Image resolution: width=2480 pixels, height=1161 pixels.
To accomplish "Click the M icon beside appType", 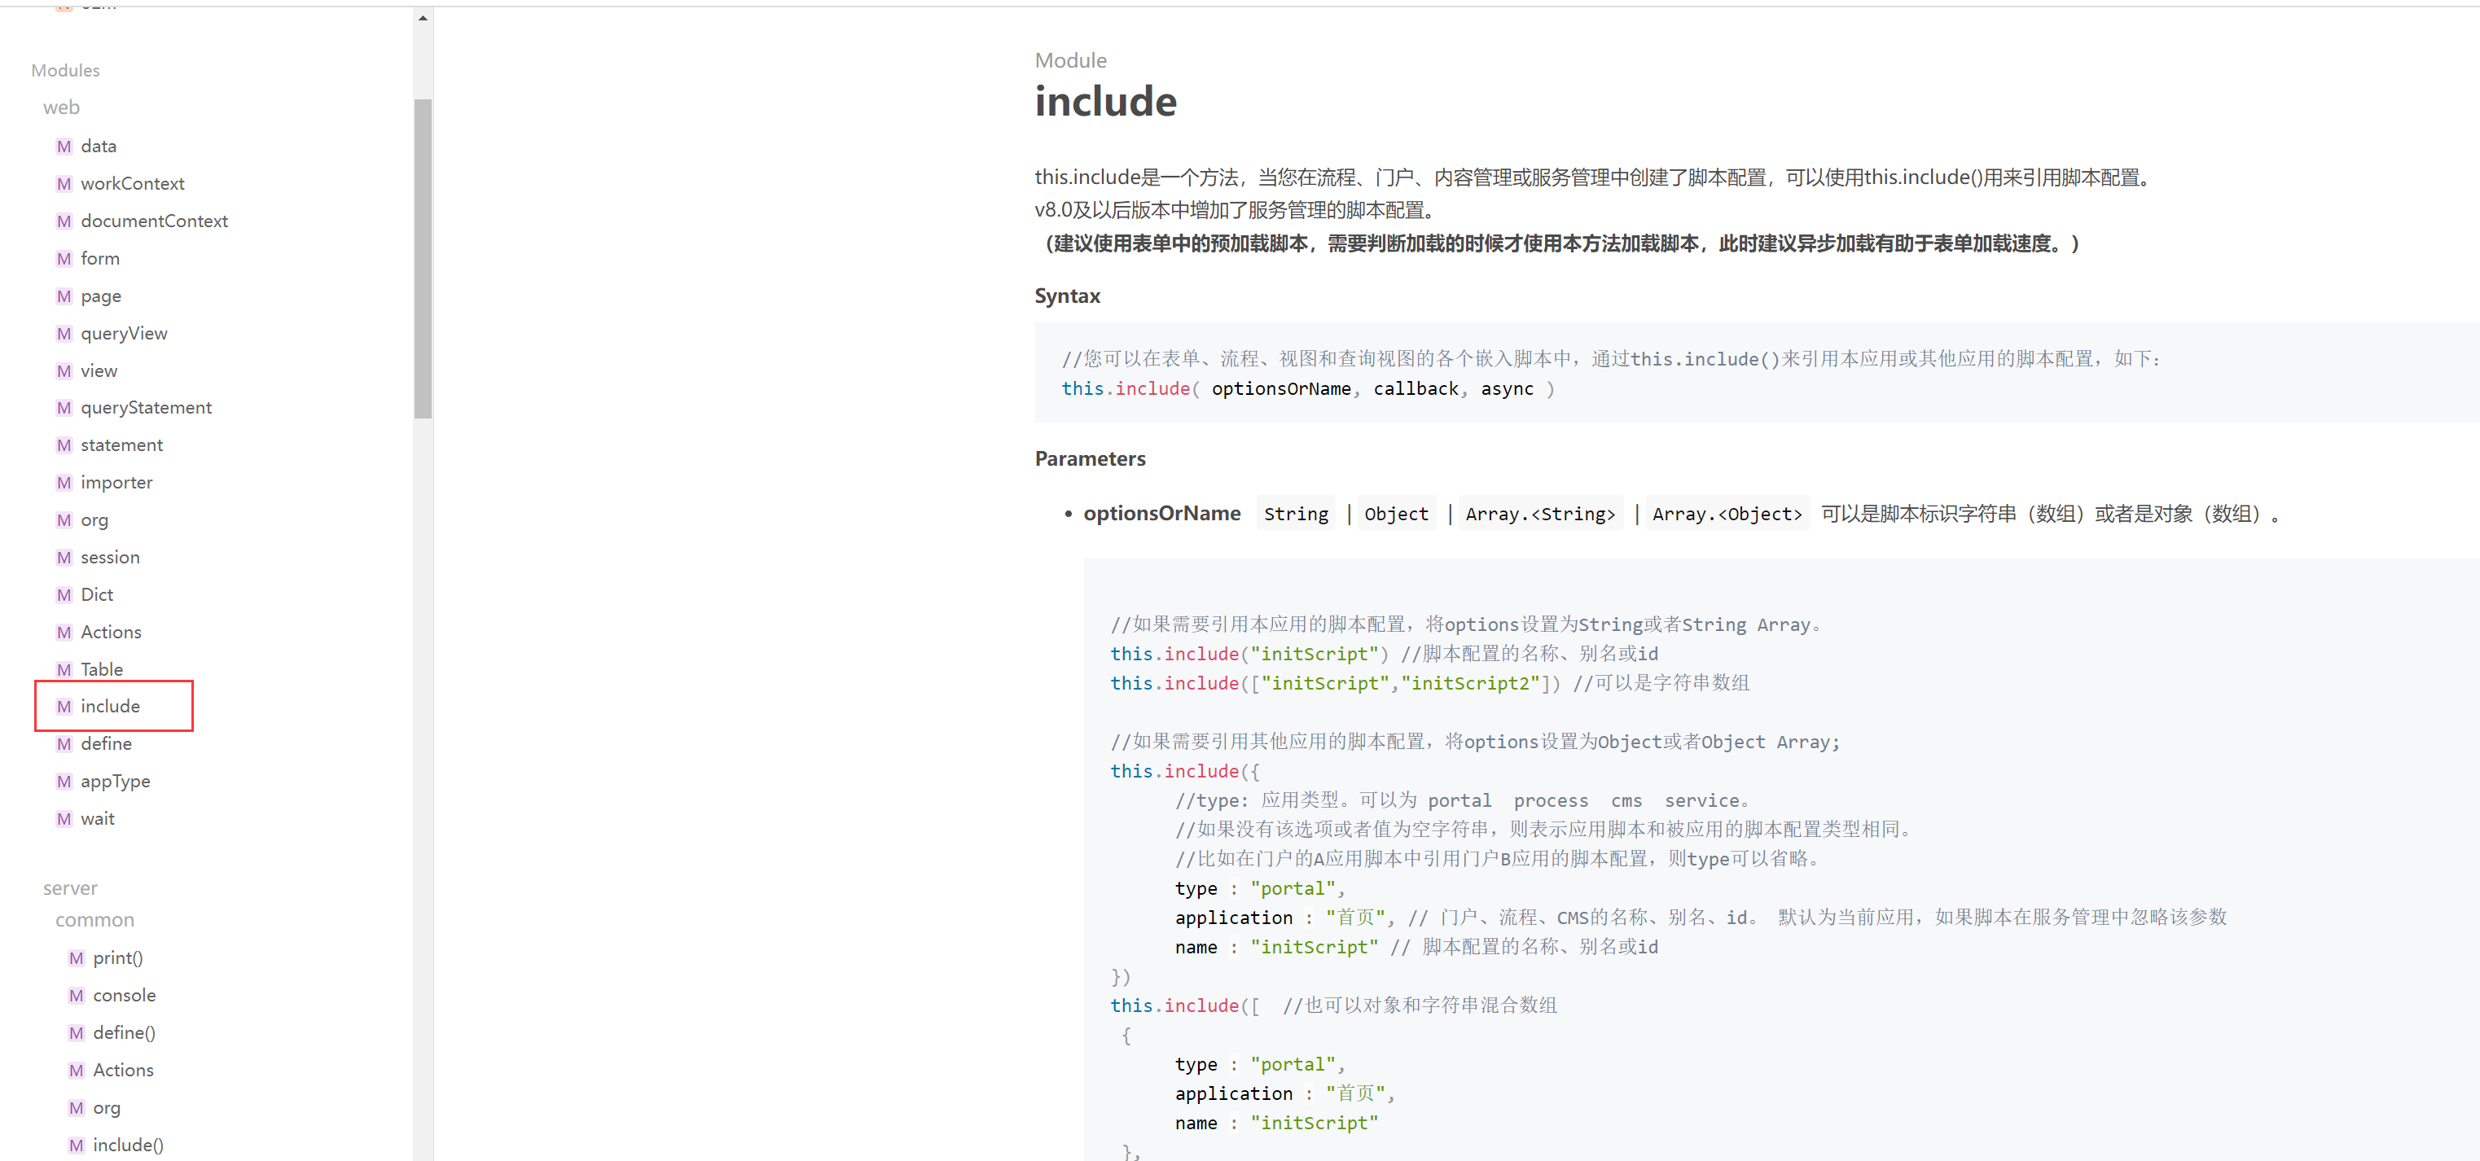I will pyautogui.click(x=64, y=782).
